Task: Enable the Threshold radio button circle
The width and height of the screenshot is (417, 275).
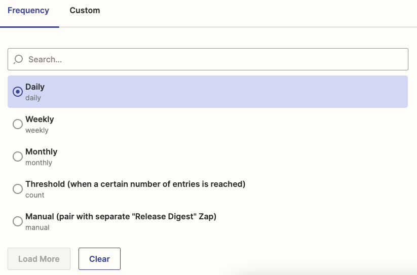Action: point(18,189)
